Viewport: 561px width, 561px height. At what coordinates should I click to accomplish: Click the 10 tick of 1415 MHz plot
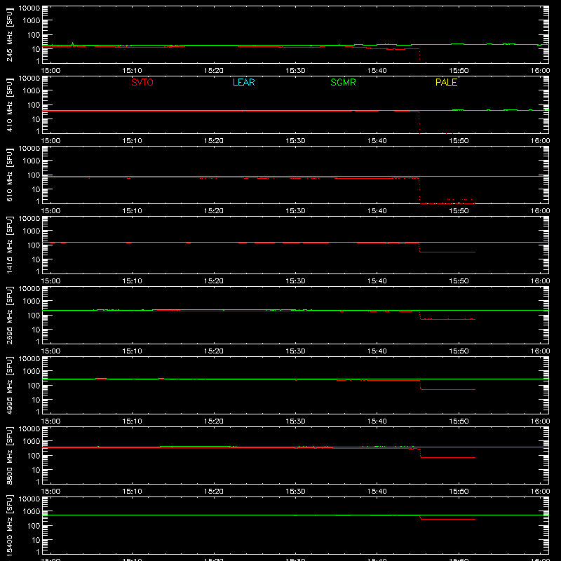coord(36,259)
